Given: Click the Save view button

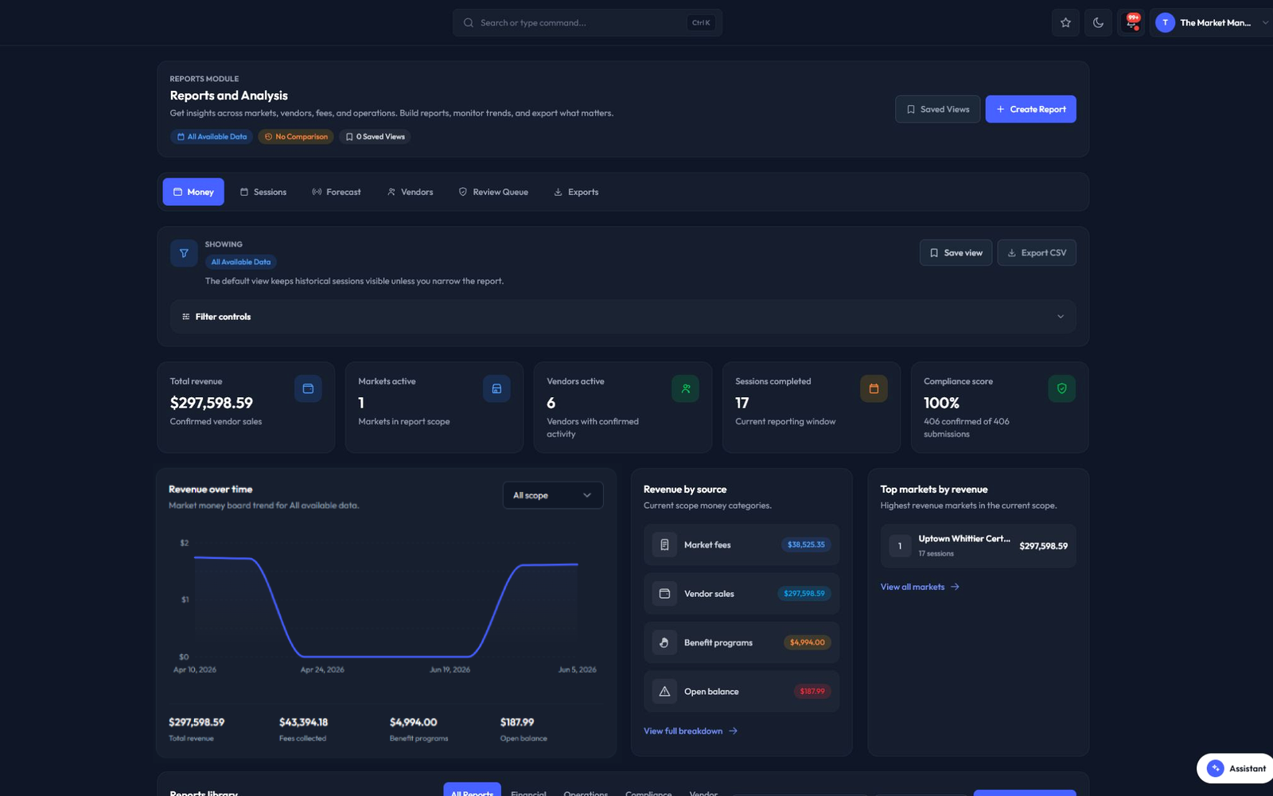Looking at the screenshot, I should 956,253.
